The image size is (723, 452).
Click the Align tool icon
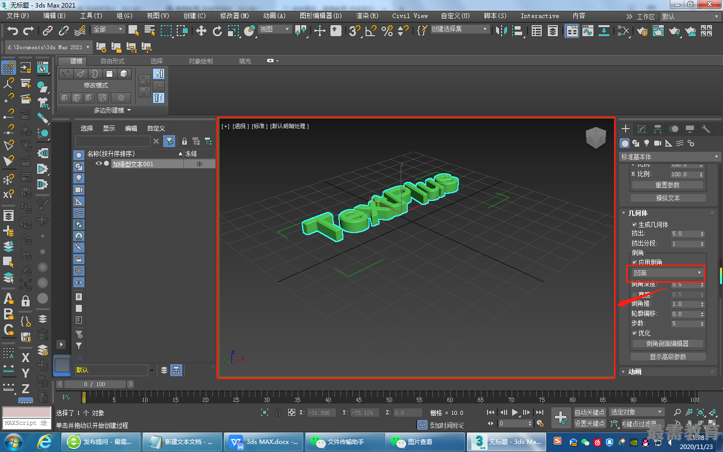[517, 31]
